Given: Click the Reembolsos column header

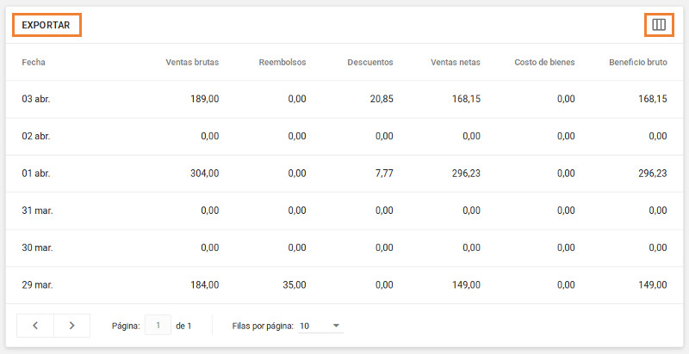Looking at the screenshot, I should (282, 62).
